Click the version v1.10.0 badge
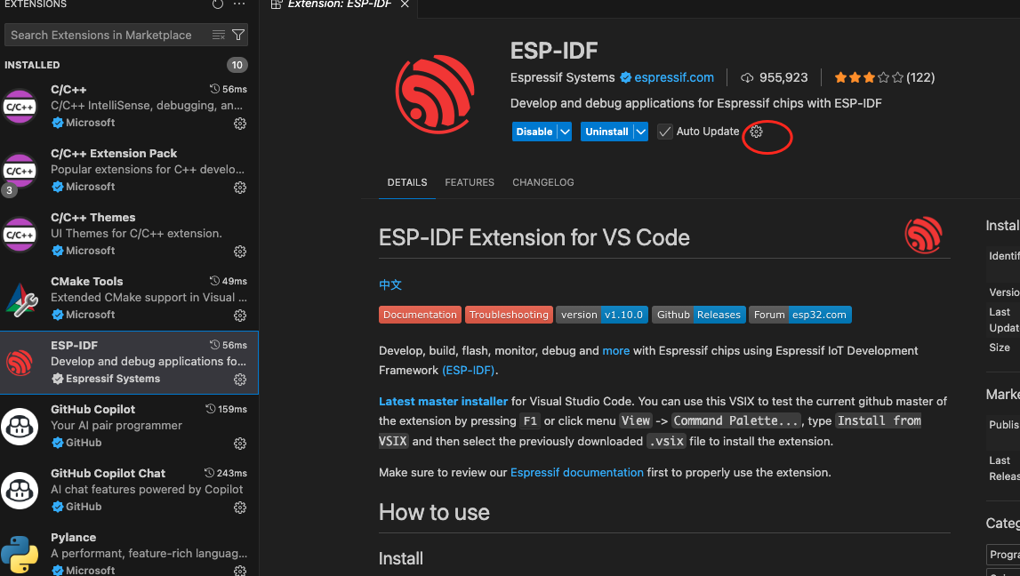The height and width of the screenshot is (576, 1020). [x=602, y=315]
